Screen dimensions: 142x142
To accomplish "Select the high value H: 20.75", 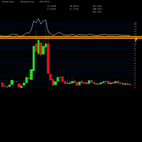I will click(x=74, y=6).
